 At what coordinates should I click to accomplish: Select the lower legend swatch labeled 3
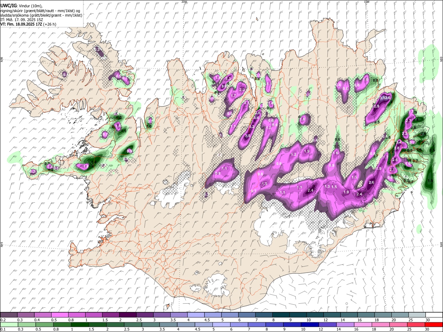151,324
